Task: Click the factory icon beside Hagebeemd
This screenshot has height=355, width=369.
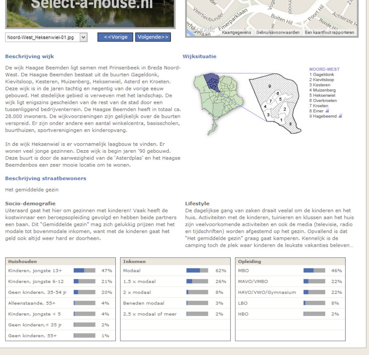Action: click(x=341, y=116)
